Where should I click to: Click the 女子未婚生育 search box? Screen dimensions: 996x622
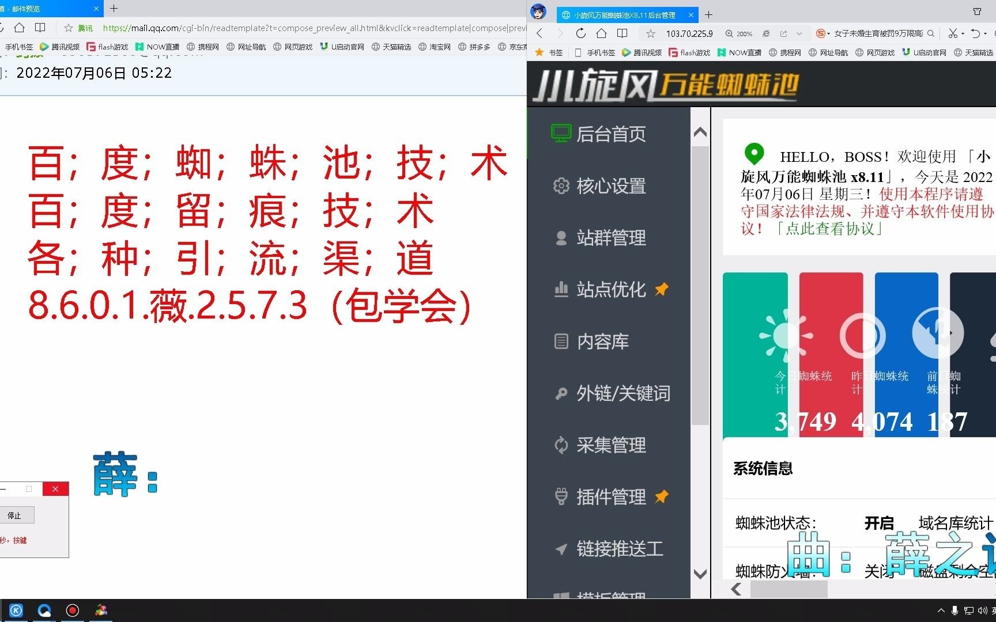coord(878,33)
